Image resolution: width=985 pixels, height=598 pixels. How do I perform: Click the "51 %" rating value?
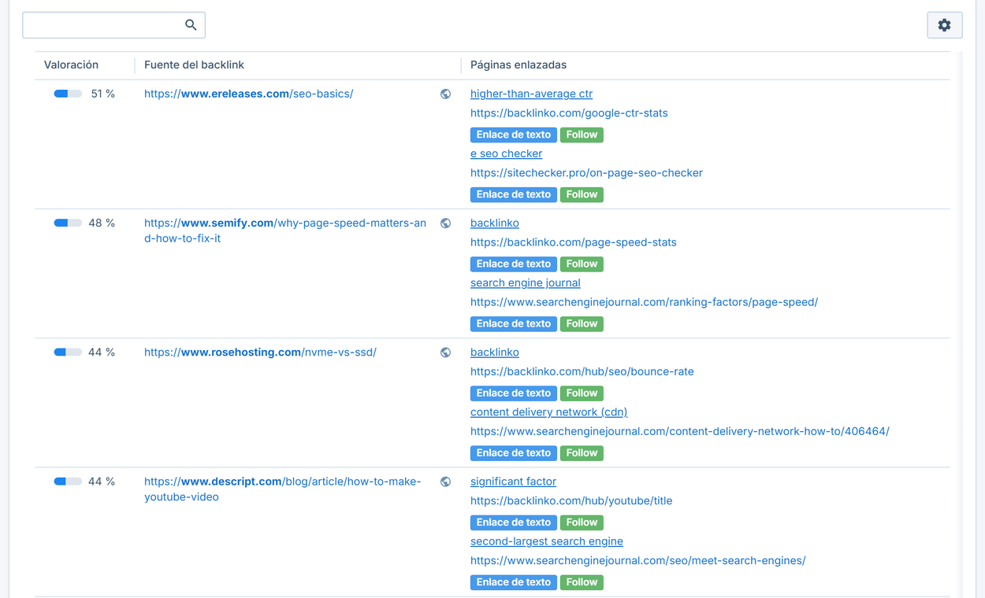[103, 94]
